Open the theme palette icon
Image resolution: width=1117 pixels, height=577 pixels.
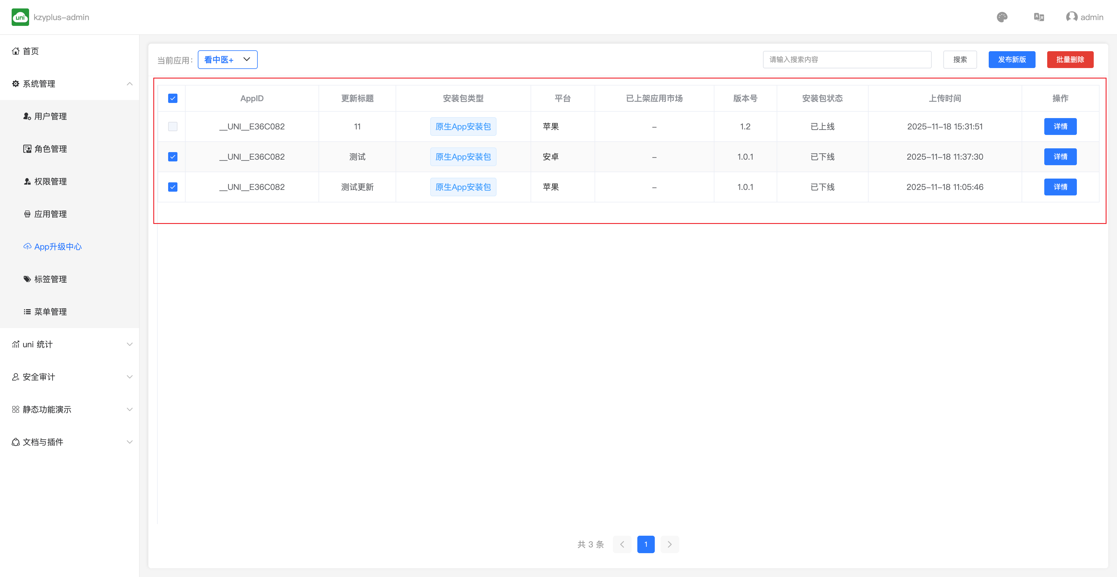(1002, 17)
